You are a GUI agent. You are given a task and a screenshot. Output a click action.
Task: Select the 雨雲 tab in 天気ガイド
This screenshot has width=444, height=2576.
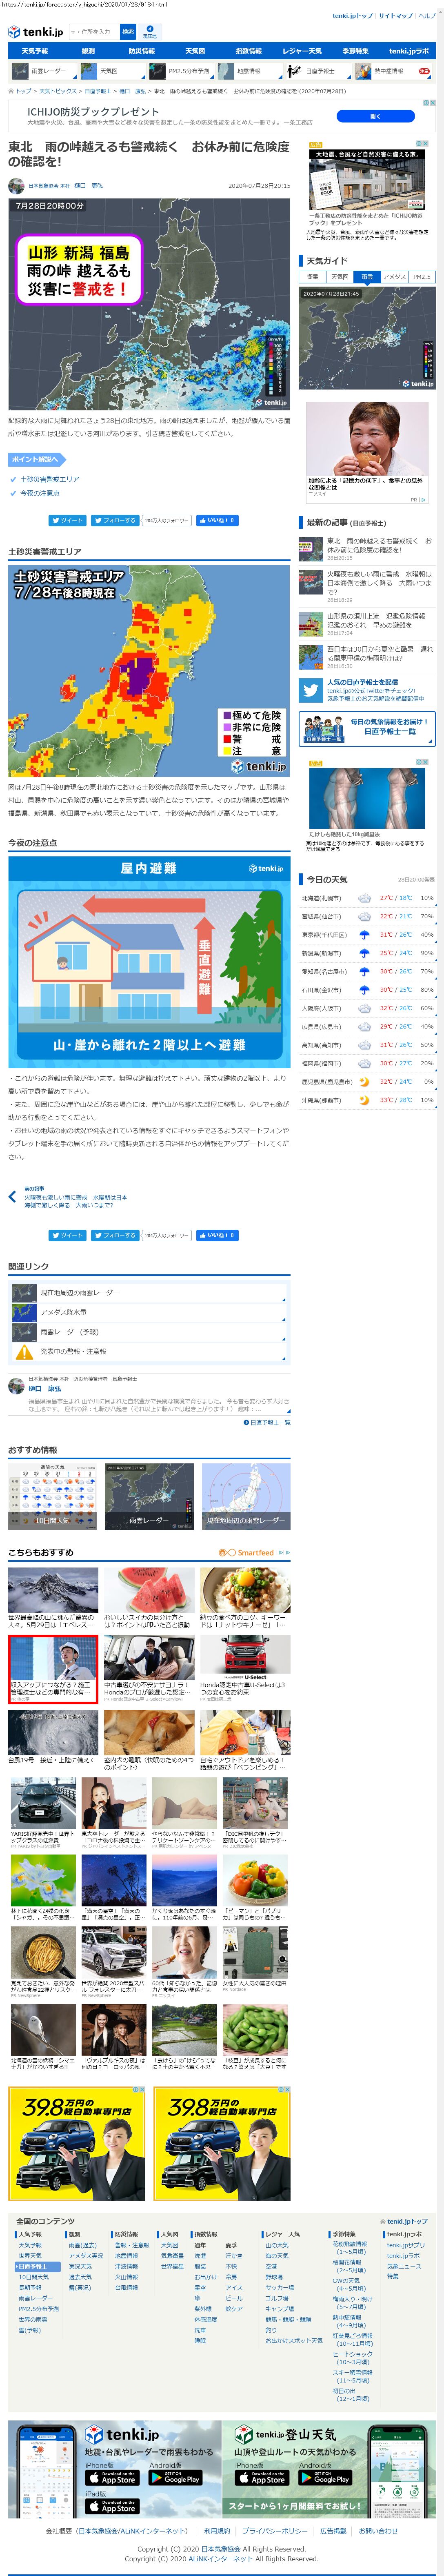pos(367,277)
